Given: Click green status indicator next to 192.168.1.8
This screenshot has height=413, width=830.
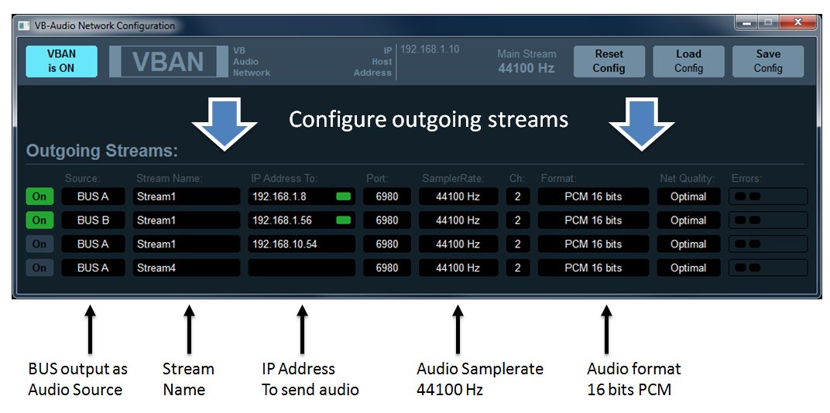Looking at the screenshot, I should pos(343,196).
